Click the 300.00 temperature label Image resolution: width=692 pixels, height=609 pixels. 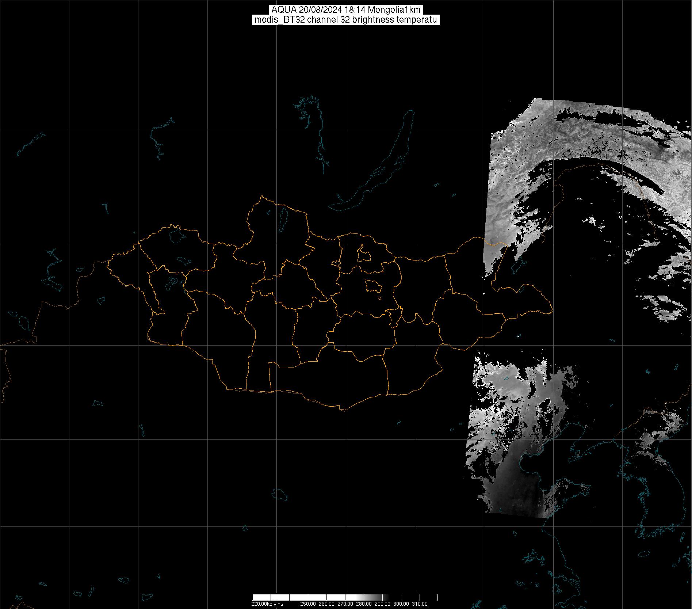pos(401,604)
